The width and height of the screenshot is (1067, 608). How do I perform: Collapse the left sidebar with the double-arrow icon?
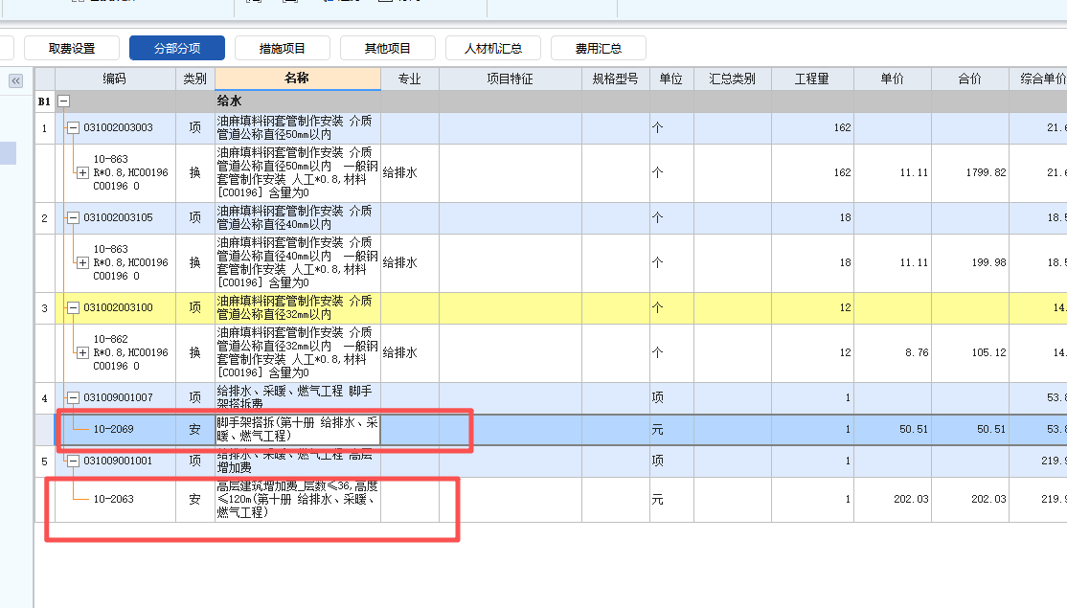(15, 81)
